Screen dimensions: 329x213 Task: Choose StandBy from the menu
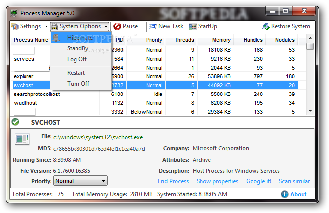pos(80,48)
